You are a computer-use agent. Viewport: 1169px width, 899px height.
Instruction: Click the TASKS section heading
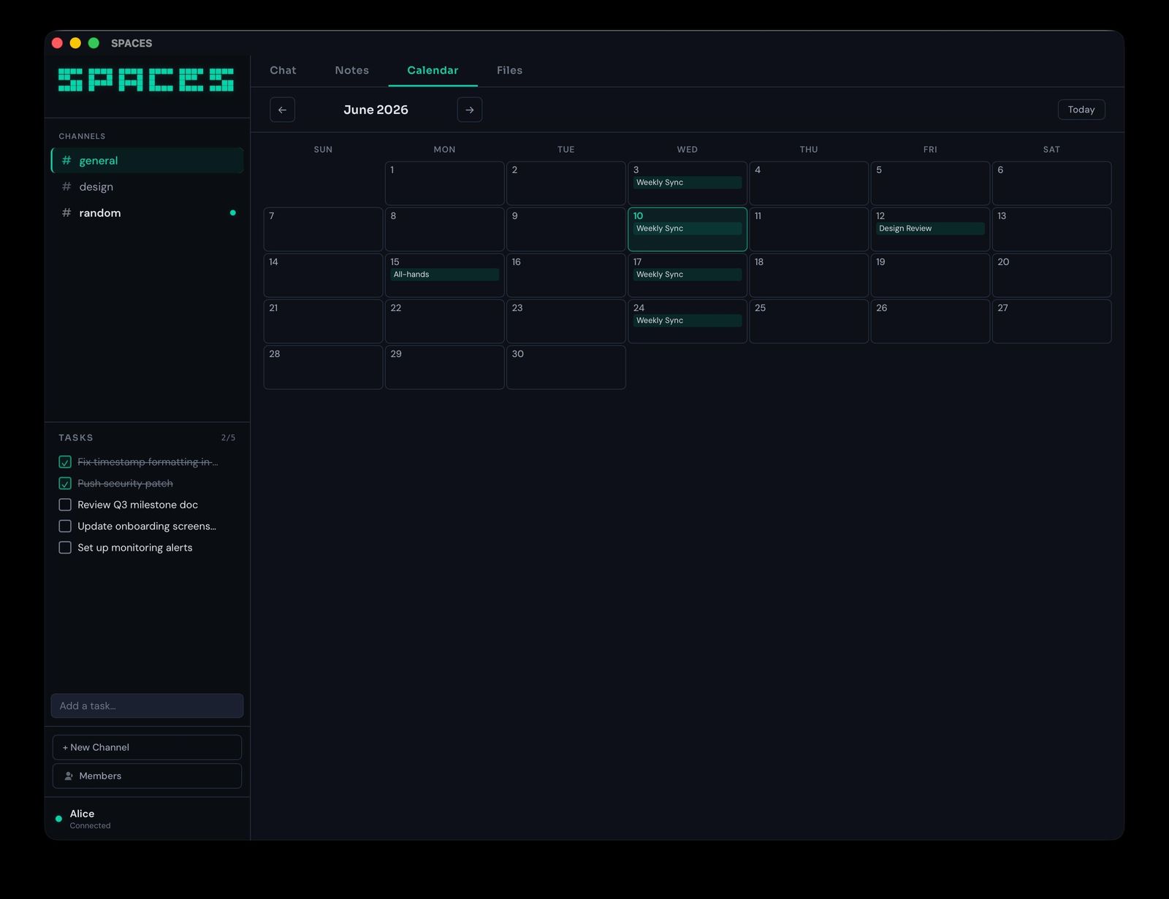click(76, 437)
